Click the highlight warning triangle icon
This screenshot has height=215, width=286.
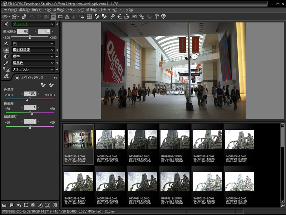pyautogui.click(x=68, y=16)
